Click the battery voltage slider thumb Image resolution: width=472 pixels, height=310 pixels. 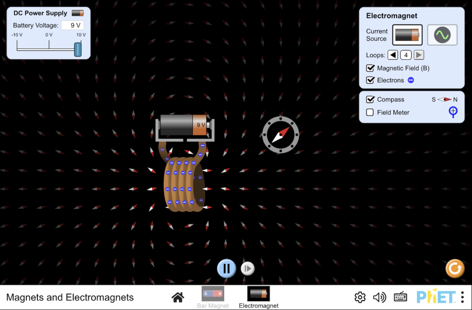(78, 49)
